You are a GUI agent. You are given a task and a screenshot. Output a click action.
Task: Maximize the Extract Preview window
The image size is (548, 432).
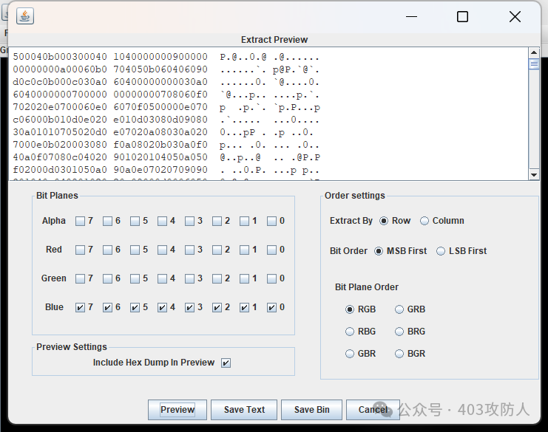click(x=462, y=16)
